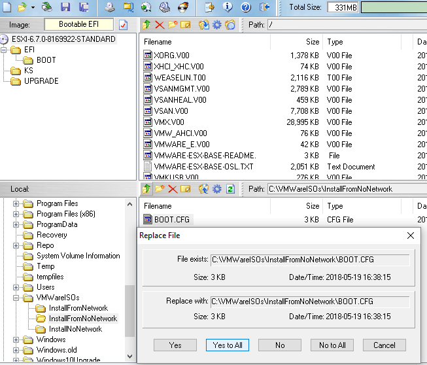Click the Open CD/DVD toolbar icon
The image size is (427, 365).
(46, 7)
